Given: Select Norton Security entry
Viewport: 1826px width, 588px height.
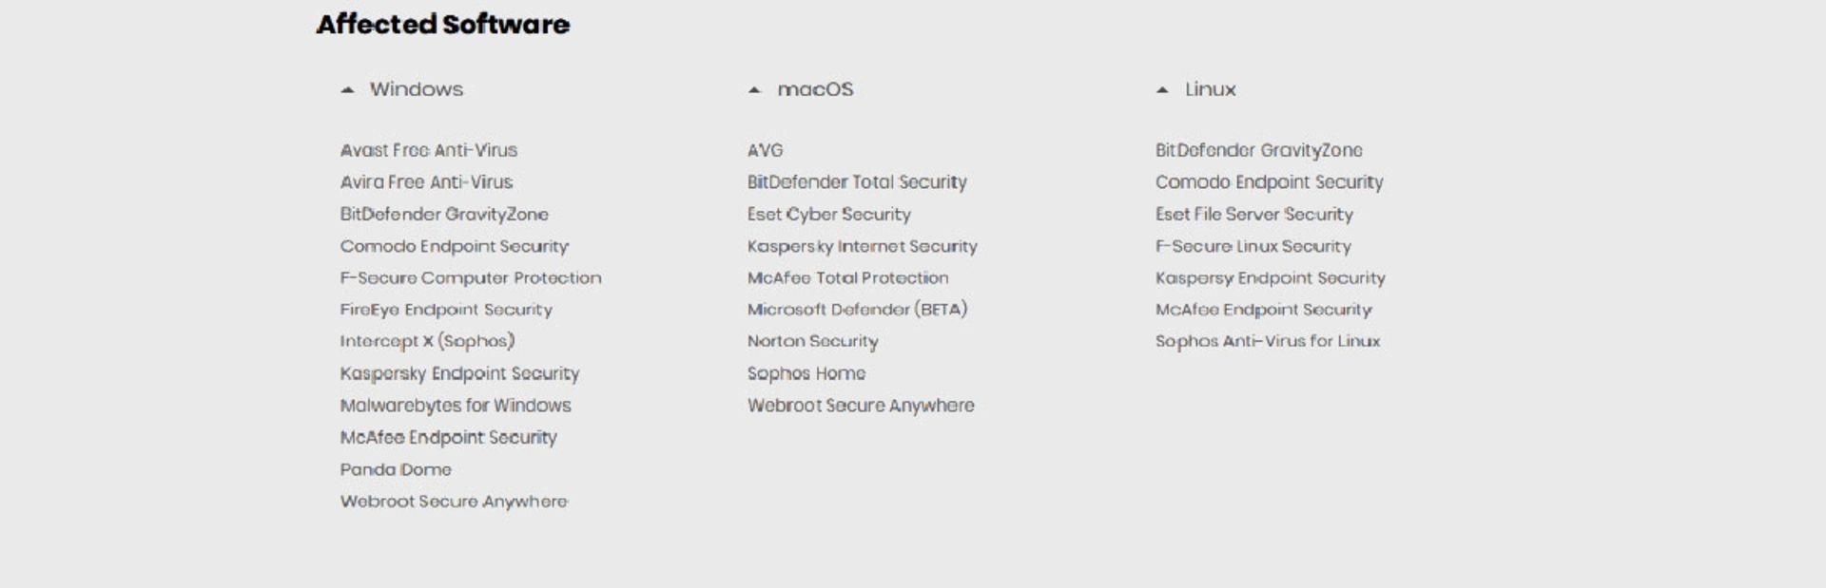Looking at the screenshot, I should pyautogui.click(x=813, y=341).
